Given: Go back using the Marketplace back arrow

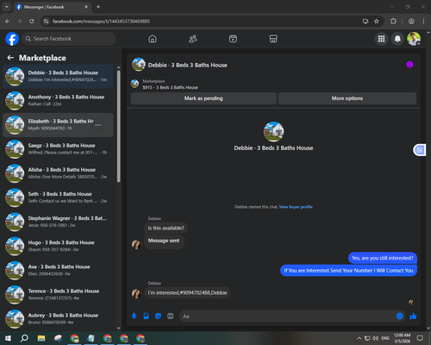Looking at the screenshot, I should (x=10, y=58).
